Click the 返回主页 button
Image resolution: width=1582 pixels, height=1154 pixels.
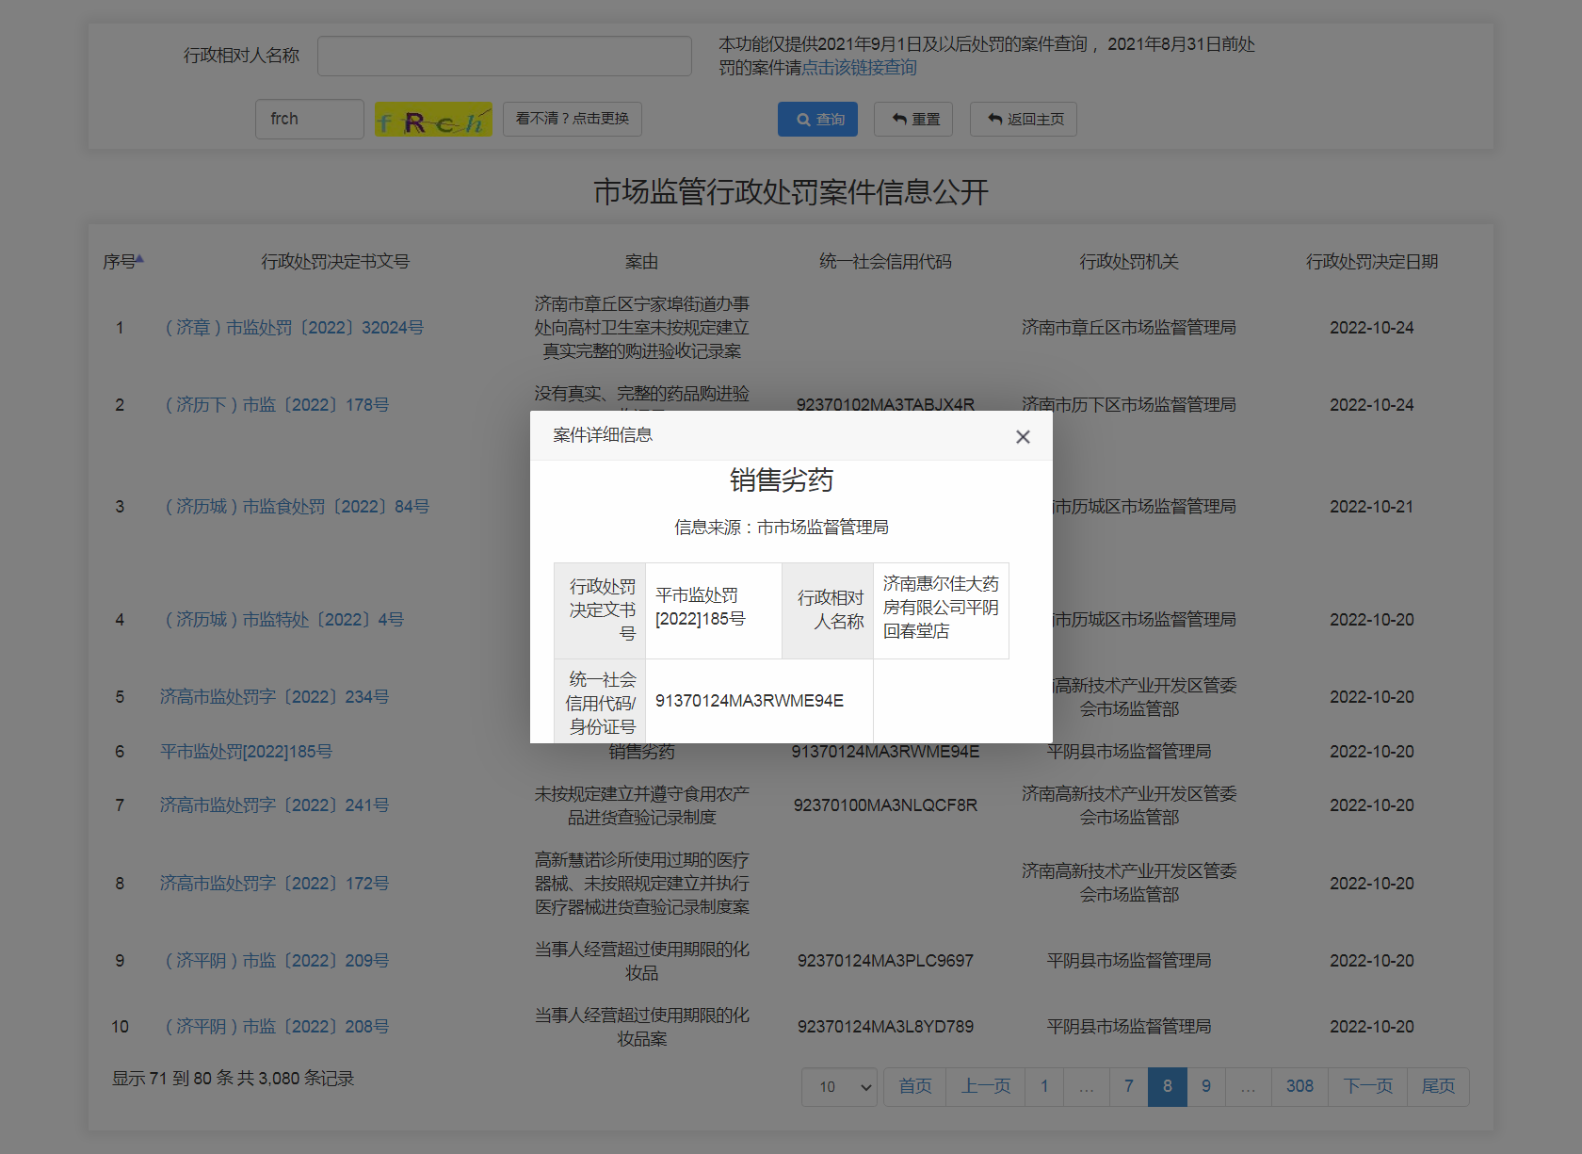pyautogui.click(x=1024, y=120)
